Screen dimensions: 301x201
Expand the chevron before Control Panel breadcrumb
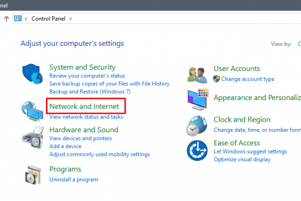coord(26,19)
